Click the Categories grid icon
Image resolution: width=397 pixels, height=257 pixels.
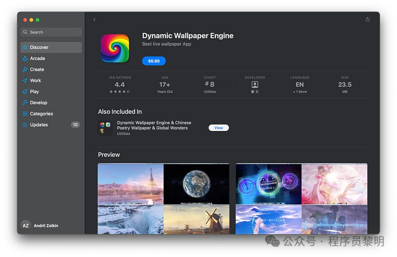[x=25, y=114]
